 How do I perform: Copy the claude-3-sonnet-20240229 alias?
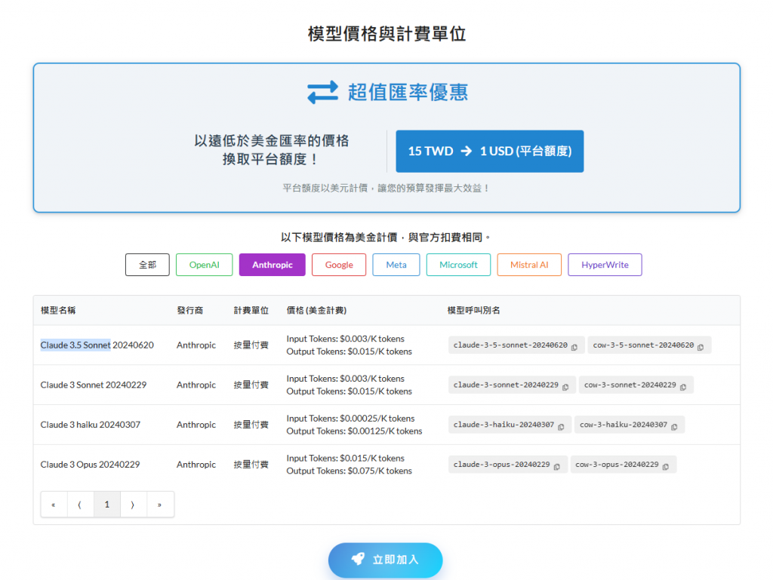[x=565, y=387]
